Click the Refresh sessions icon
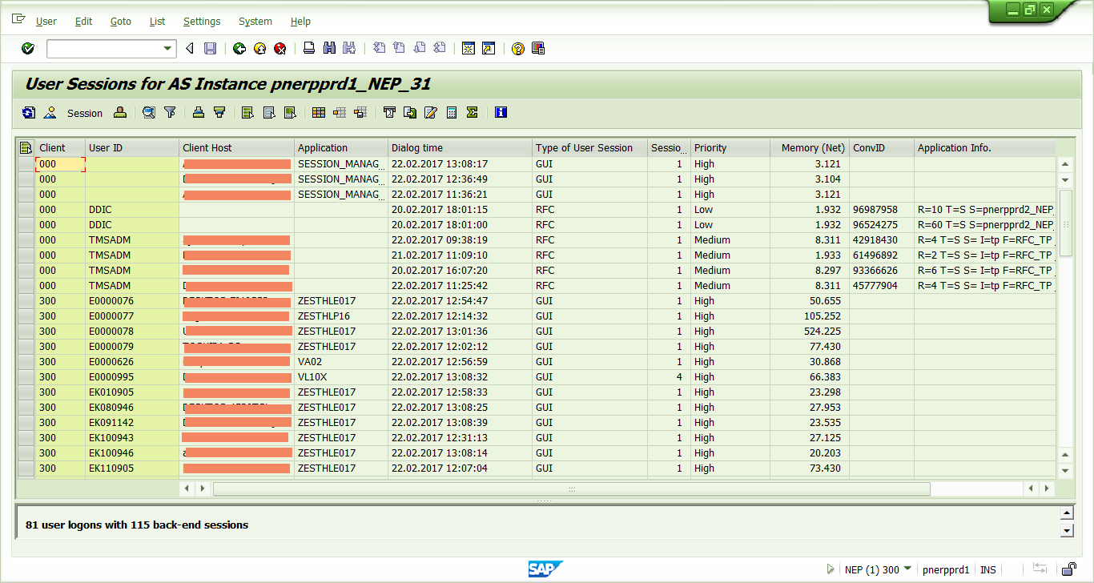 pos(28,112)
